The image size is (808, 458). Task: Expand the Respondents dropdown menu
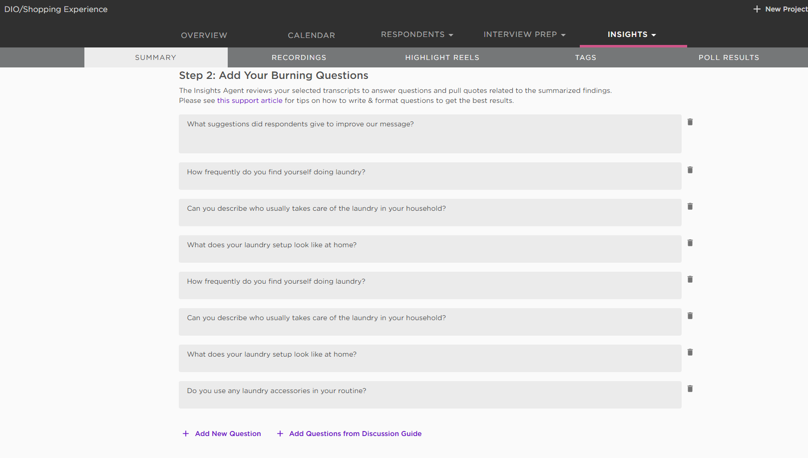point(417,34)
